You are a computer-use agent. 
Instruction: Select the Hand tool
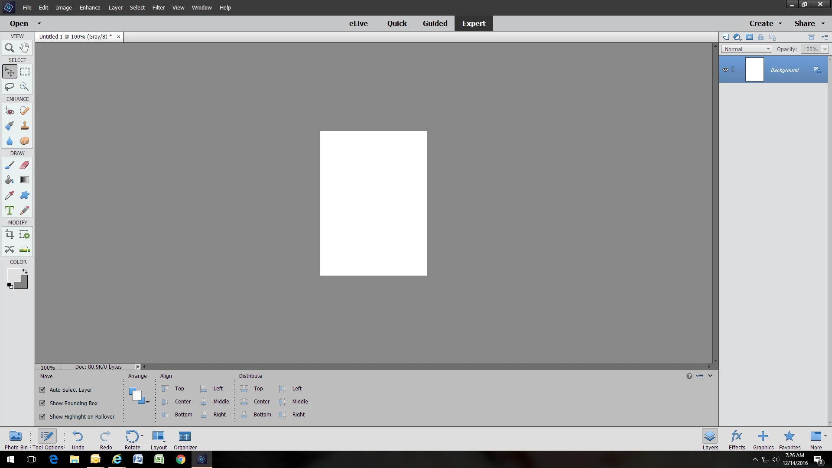pos(25,48)
